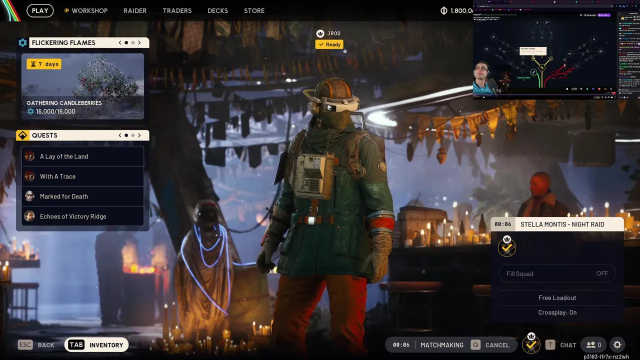Click avatar icon beside With A Trace

coord(30,176)
